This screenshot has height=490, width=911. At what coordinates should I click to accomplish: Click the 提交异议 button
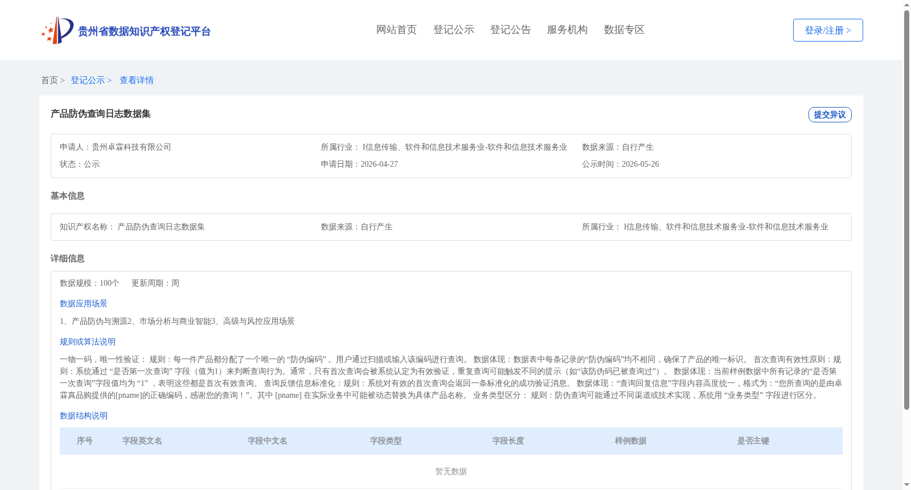[x=830, y=114]
